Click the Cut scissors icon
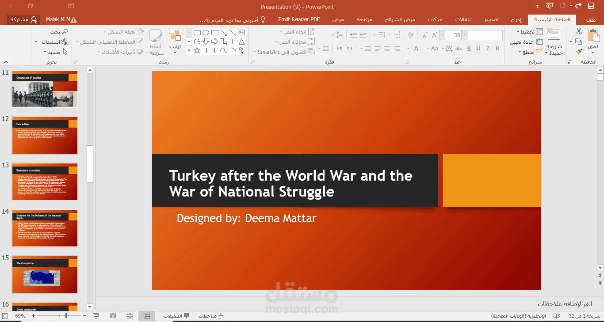This screenshot has width=604, height=322. click(x=579, y=31)
